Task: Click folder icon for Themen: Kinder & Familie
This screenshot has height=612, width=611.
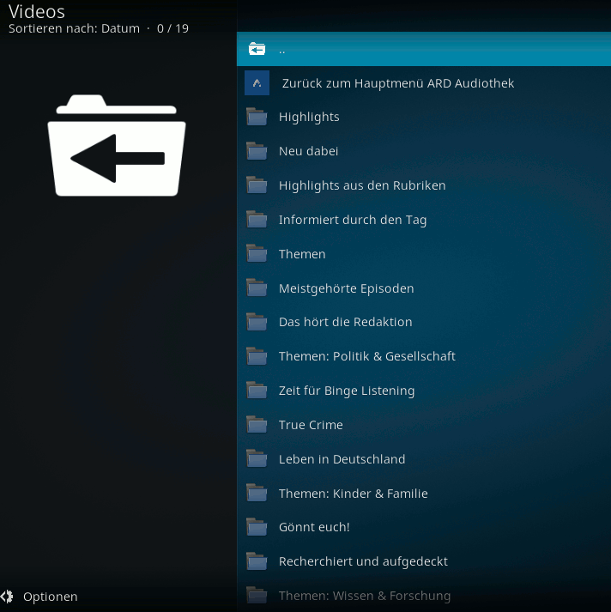Action: point(257,494)
